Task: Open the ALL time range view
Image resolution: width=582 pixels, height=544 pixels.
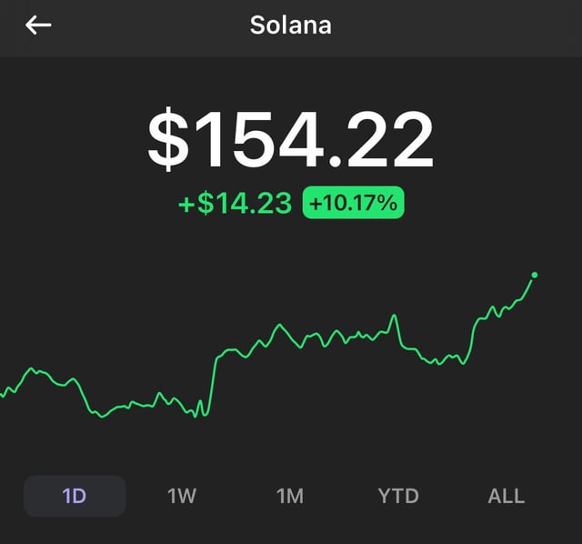Action: click(507, 496)
